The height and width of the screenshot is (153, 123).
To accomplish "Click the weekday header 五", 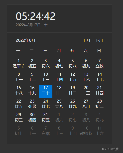I will 72,51.
